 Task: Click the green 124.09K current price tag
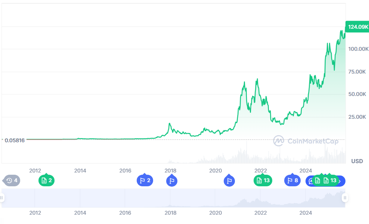[357, 27]
